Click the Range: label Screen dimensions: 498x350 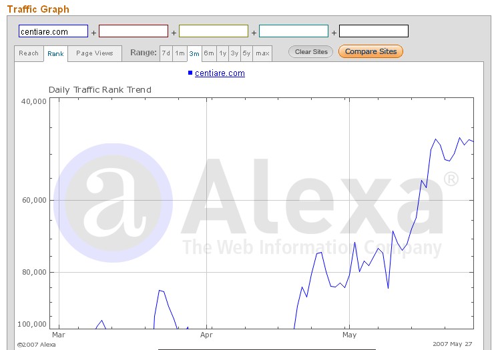tap(144, 53)
